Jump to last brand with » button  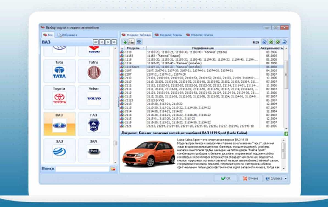[114, 42]
